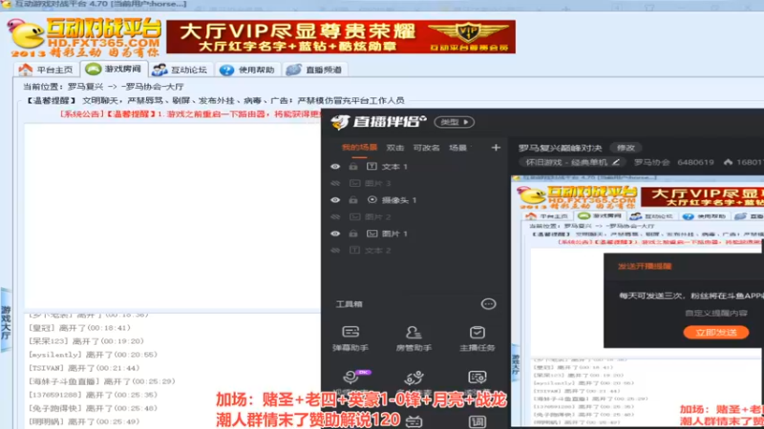Click the pencil icon next to 经典单机
Screen dimensions: 764x429
(616, 162)
